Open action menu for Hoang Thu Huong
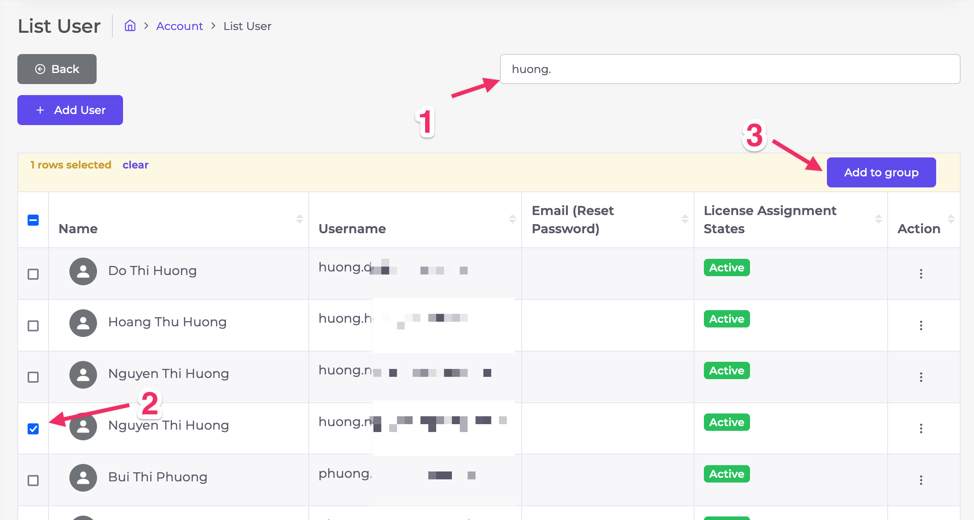974x520 pixels. 921,325
